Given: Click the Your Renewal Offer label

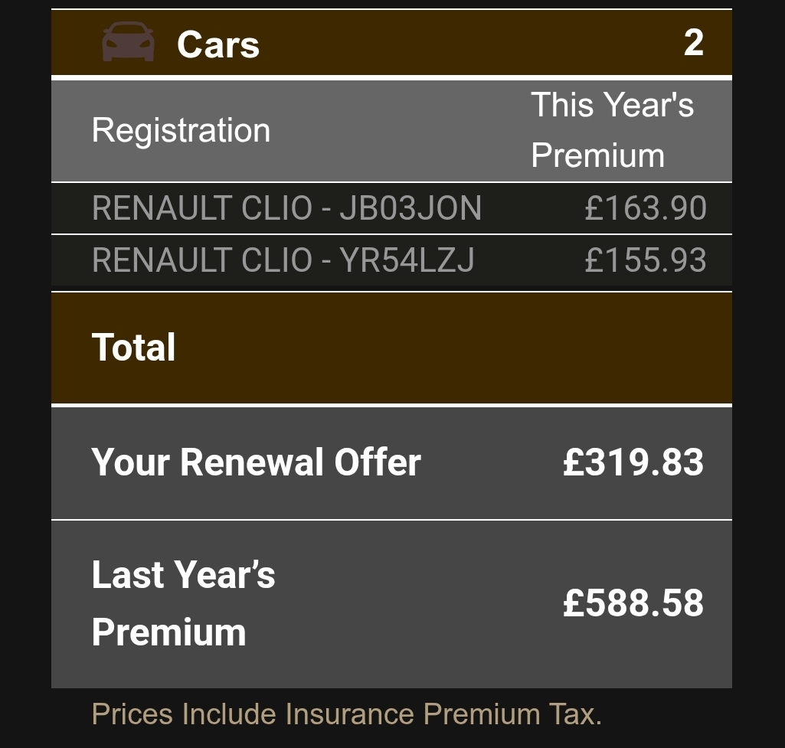Looking at the screenshot, I should [256, 462].
